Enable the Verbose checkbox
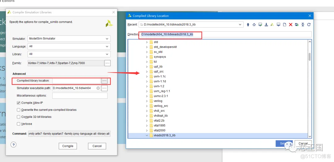Image resolution: width=334 pixels, height=162 pixels. click(19, 124)
